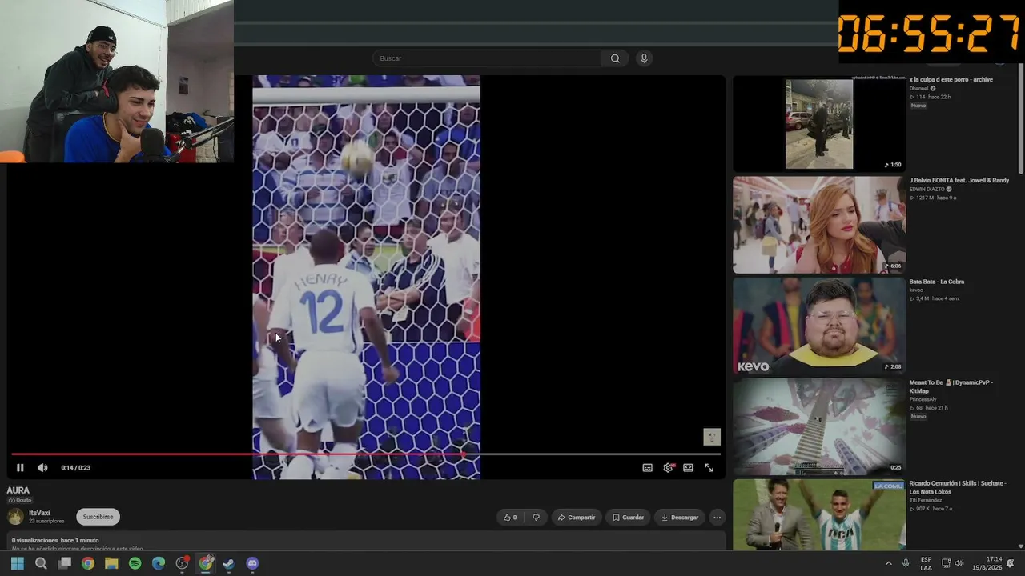Start voice search with microphone icon
The height and width of the screenshot is (576, 1025).
click(x=643, y=58)
